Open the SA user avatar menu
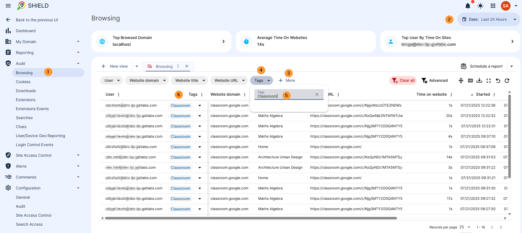This screenshot has height=233, width=522. coord(506,6)
